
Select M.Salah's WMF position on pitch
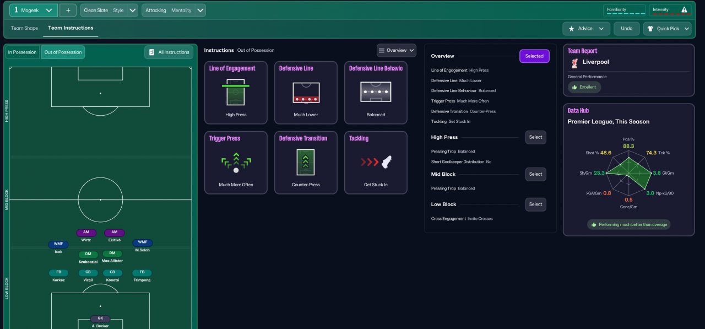pyautogui.click(x=142, y=242)
